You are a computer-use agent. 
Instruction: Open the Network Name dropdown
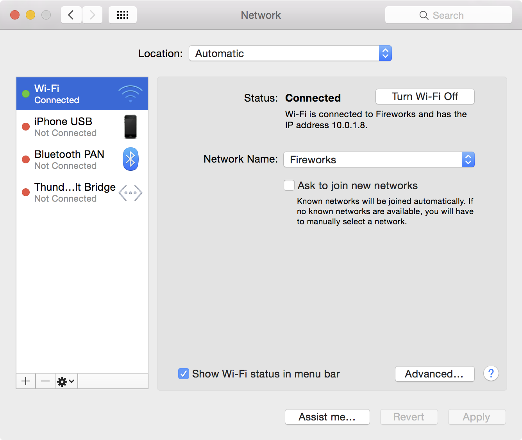[379, 159]
